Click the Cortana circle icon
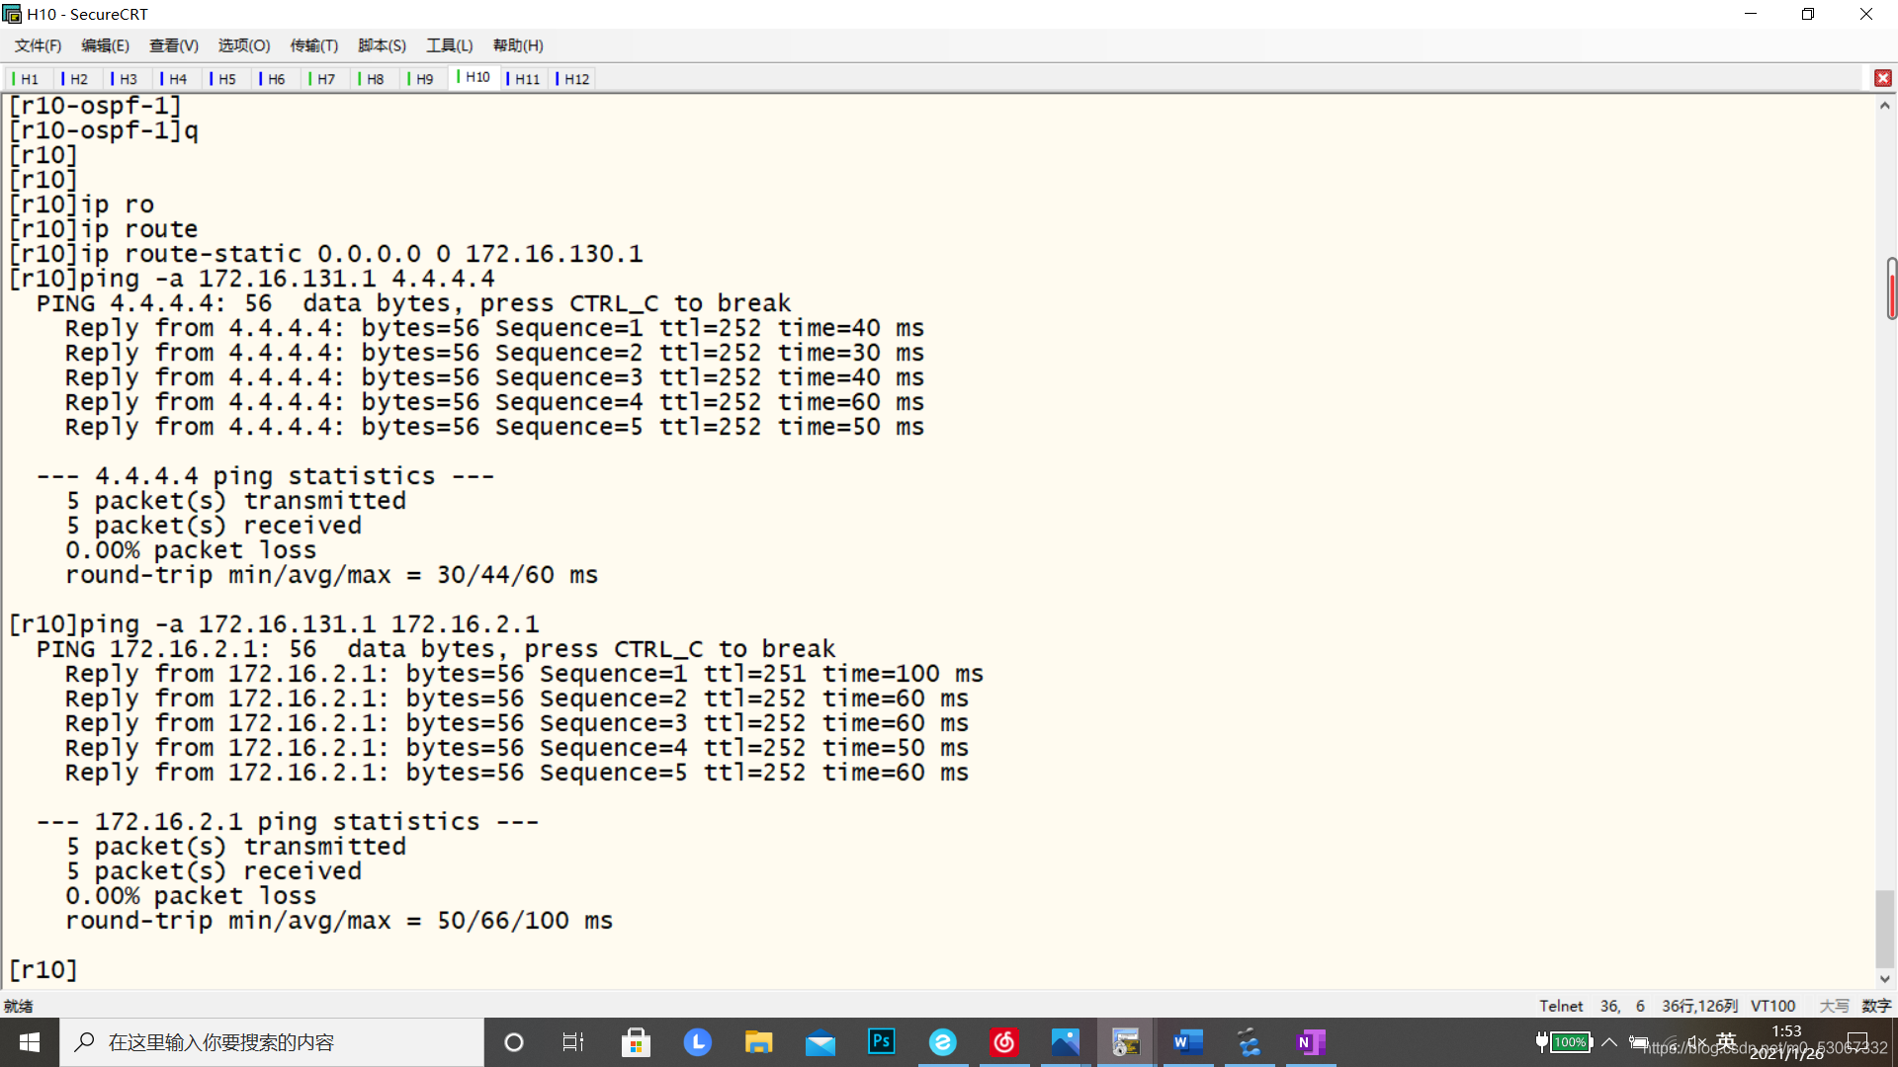Screen dimensions: 1898x1067 (x=513, y=1042)
